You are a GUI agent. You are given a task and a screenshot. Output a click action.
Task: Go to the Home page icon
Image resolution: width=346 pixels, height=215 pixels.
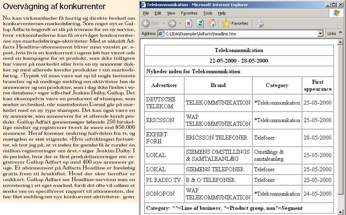[x=212, y=23]
